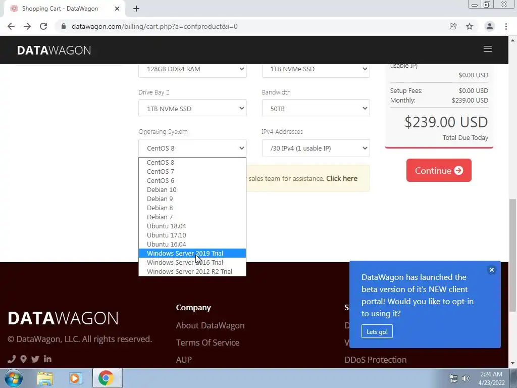The image size is (517, 388).
Task: Click the 'Total Due Today' label
Action: click(x=465, y=137)
